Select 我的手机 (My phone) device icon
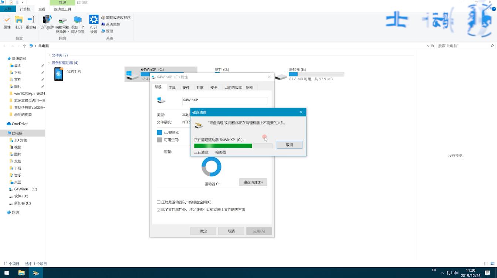Image resolution: width=497 pixels, height=278 pixels. point(59,74)
